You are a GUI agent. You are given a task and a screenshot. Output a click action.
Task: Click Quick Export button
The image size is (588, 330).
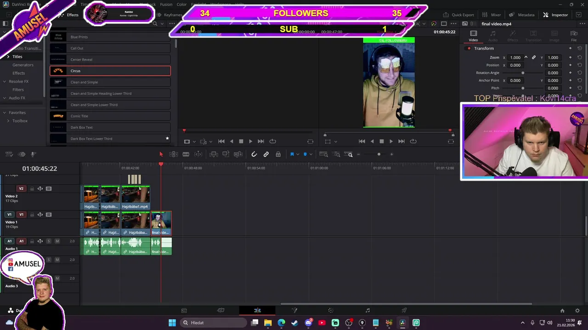click(458, 15)
